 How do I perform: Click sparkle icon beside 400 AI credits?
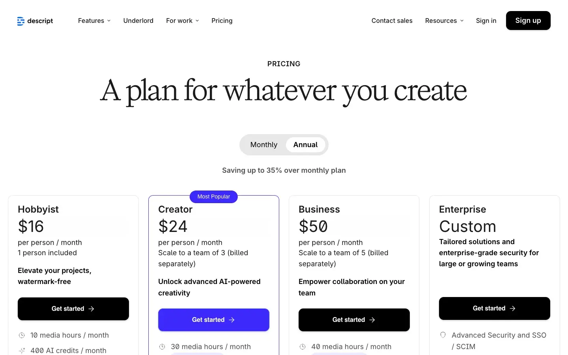[x=22, y=351]
